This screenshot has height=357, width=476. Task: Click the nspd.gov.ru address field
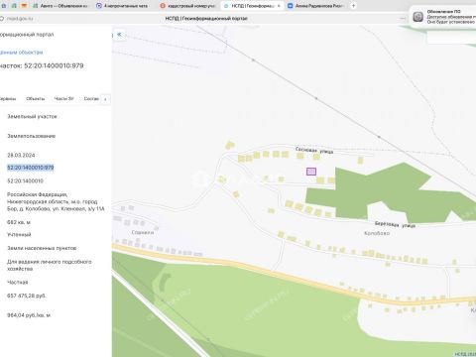coord(21,19)
